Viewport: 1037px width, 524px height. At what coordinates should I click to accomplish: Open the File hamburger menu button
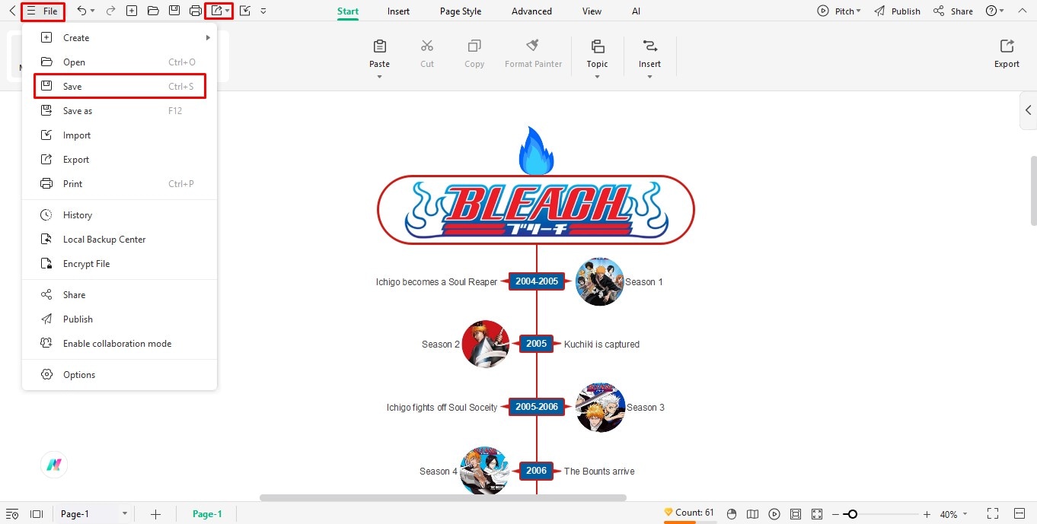pyautogui.click(x=43, y=11)
